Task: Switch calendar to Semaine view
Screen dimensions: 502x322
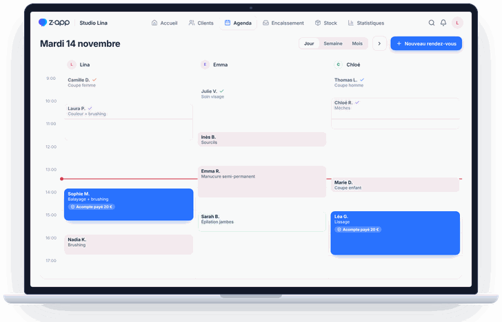Action: (333, 43)
